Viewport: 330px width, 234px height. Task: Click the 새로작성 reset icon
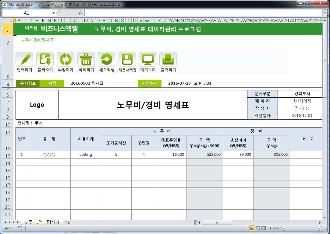pyautogui.click(x=106, y=59)
